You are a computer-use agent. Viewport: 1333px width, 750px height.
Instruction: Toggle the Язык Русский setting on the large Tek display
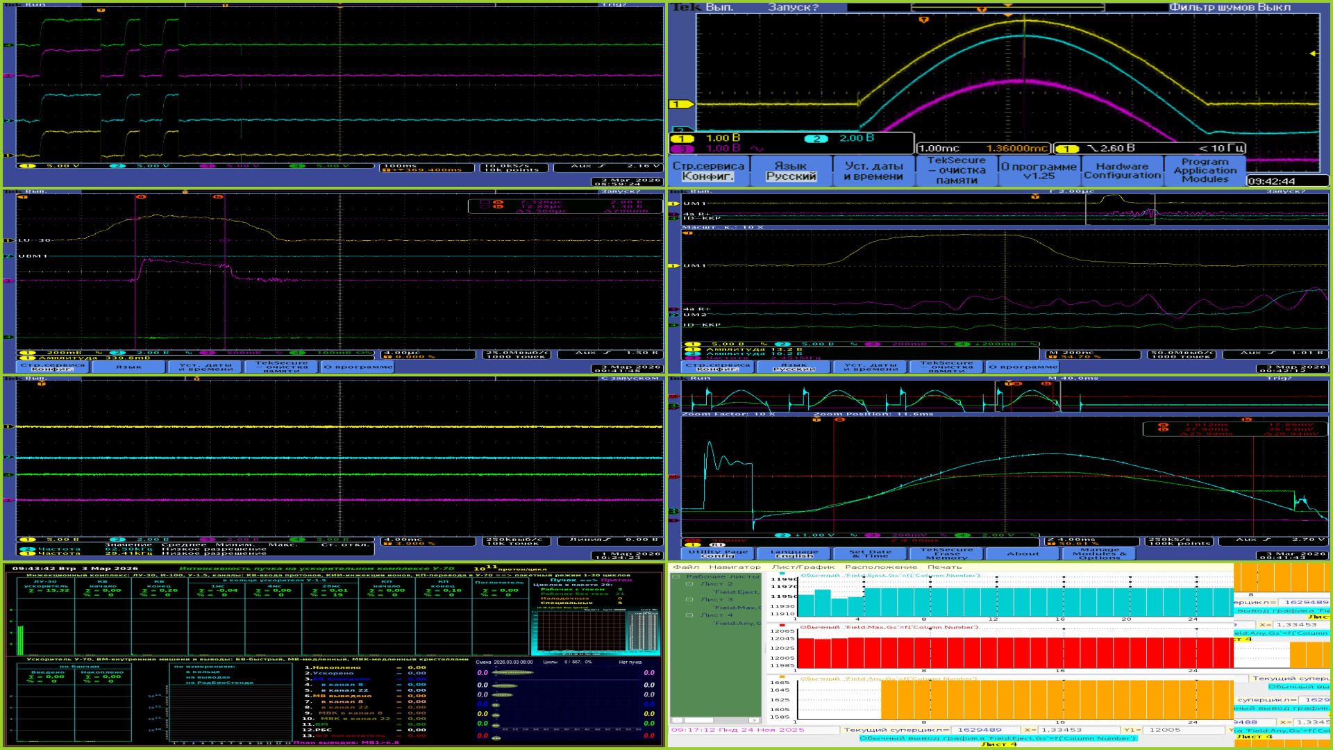[x=791, y=171]
